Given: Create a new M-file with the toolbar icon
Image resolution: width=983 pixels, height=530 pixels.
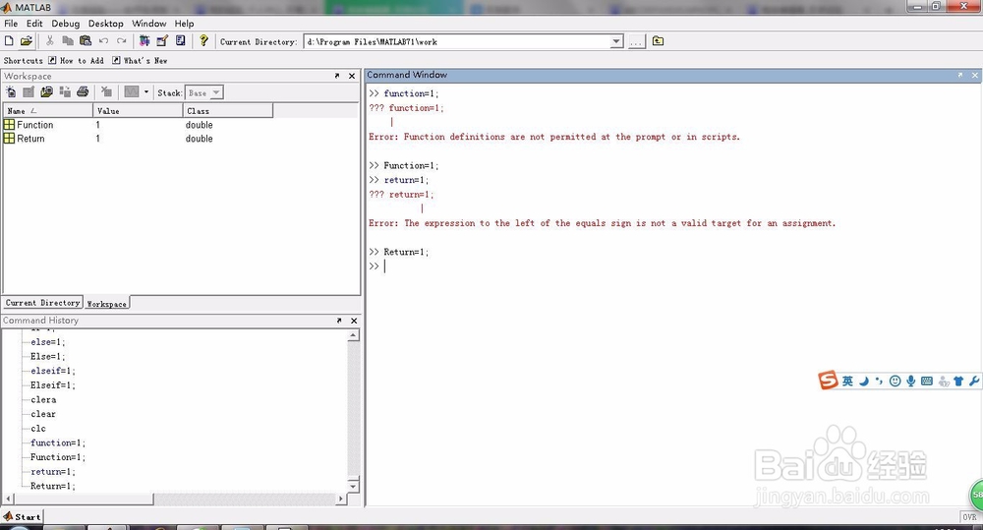Looking at the screenshot, I should pyautogui.click(x=9, y=41).
